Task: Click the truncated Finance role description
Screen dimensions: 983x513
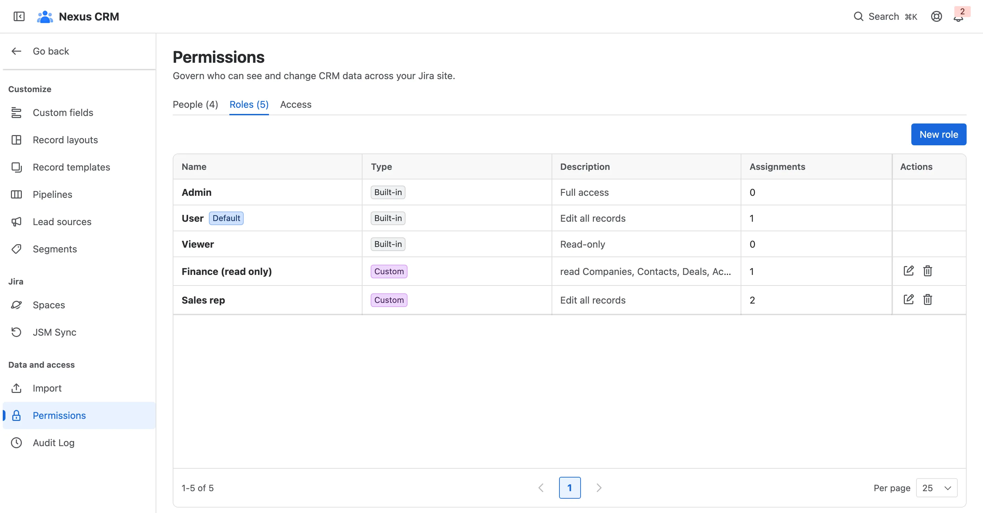Action: coord(645,271)
